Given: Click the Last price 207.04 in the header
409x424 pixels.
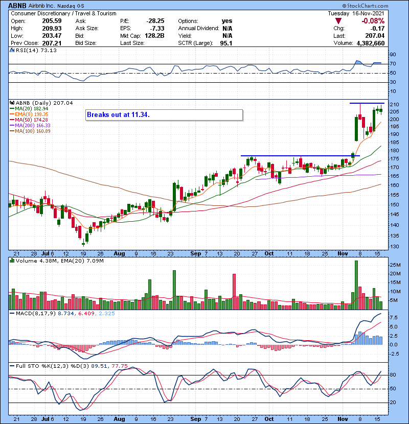Looking at the screenshot, I should pos(375,36).
